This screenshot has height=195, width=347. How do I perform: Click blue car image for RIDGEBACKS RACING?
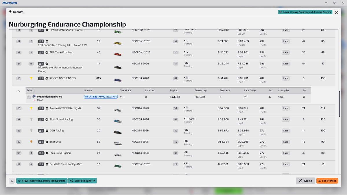118,80
